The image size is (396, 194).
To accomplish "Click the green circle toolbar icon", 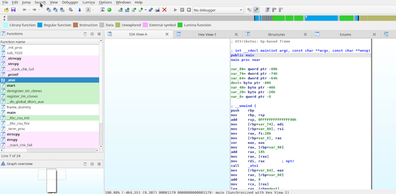I will point(109,10).
